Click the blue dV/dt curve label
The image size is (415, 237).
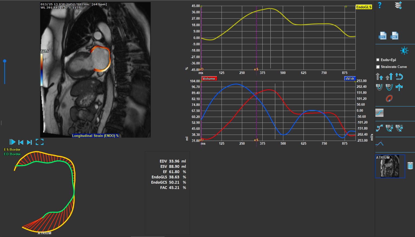[x=350, y=79]
